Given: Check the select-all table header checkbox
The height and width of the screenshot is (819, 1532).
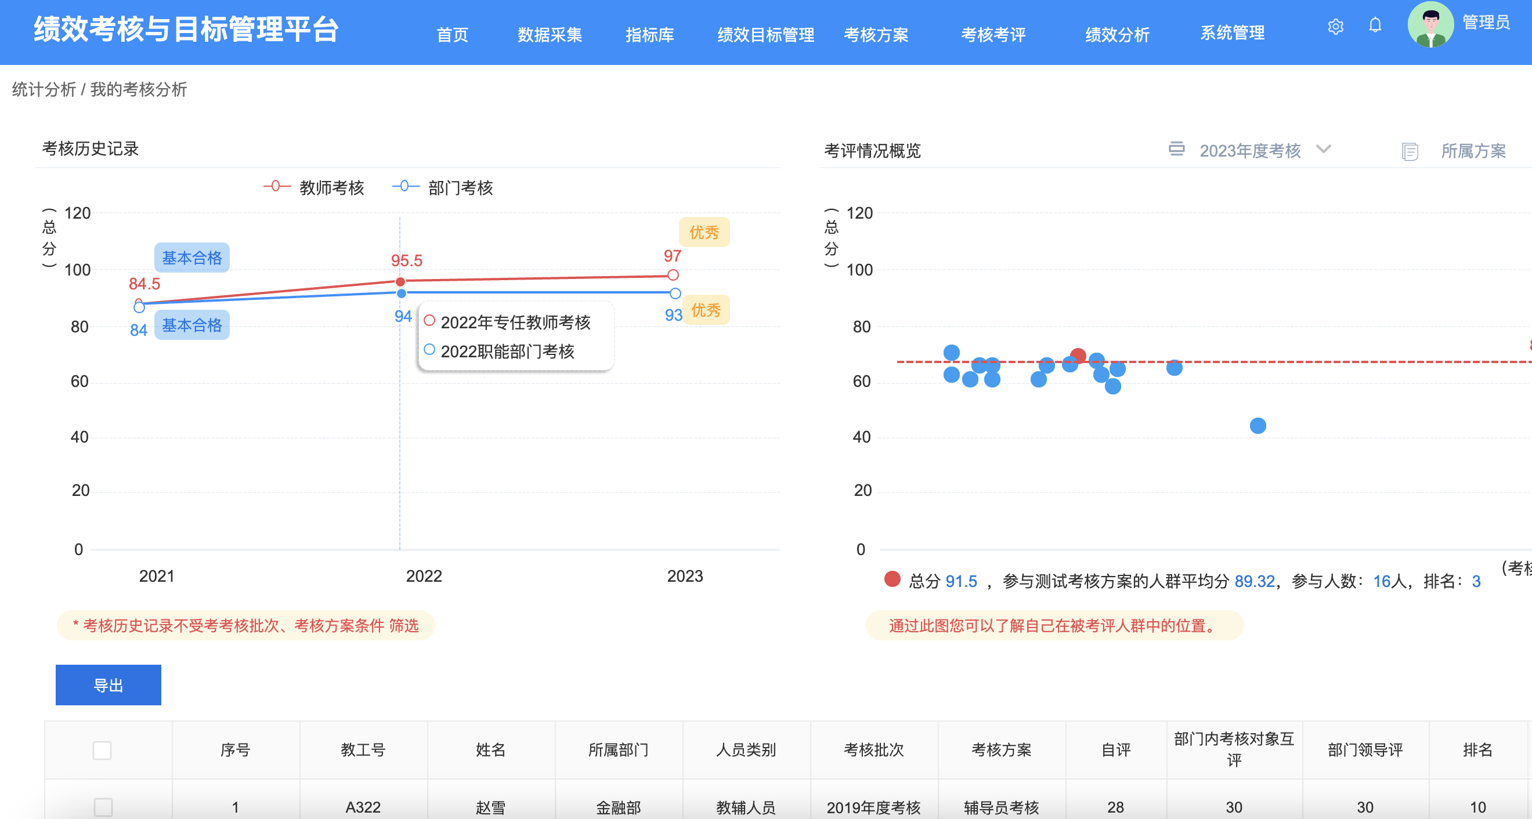Looking at the screenshot, I should click(x=102, y=750).
